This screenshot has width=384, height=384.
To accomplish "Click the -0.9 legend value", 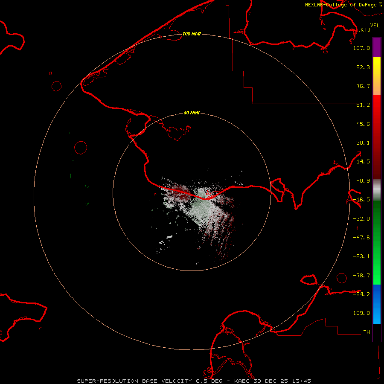I will 363,181.
